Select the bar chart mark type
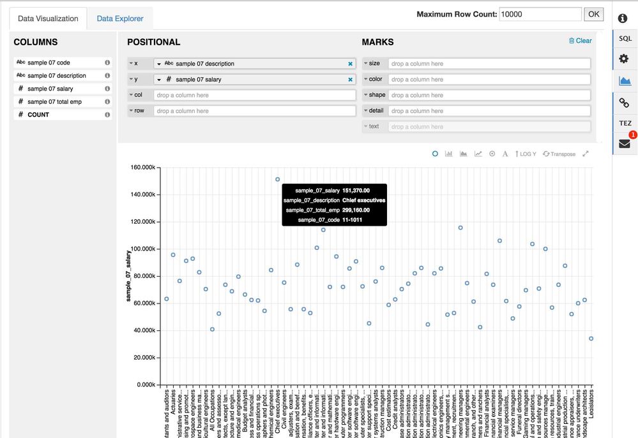Screen dimensions: 638x438 (x=449, y=154)
